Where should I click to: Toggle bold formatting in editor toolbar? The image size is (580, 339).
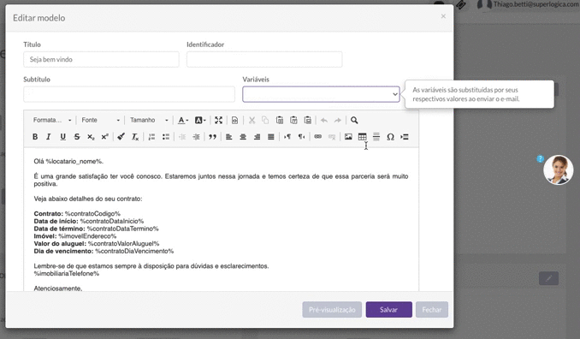(35, 137)
